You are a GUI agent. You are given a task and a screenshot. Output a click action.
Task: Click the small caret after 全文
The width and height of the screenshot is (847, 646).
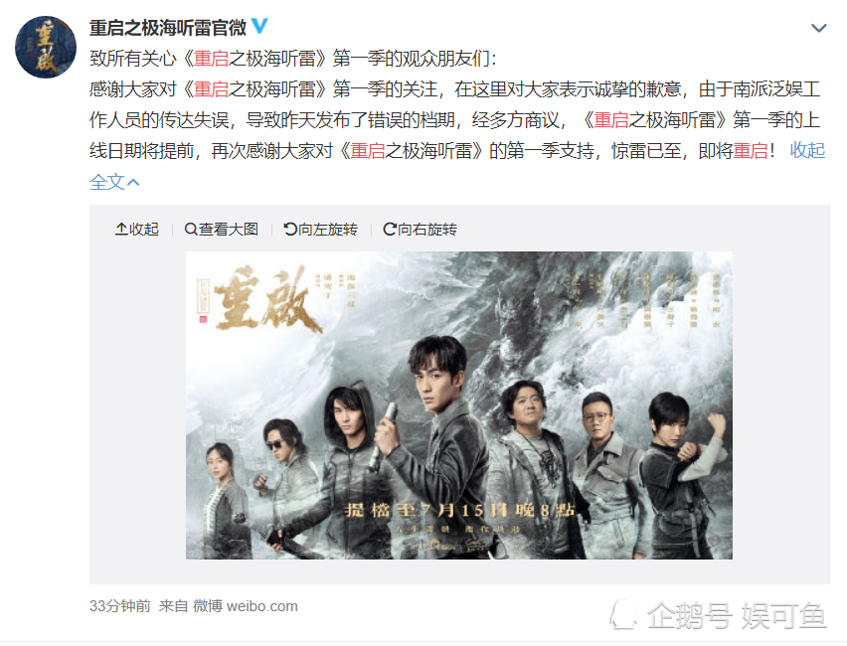click(133, 183)
